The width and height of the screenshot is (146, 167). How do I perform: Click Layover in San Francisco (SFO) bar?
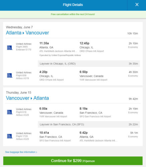(89, 124)
